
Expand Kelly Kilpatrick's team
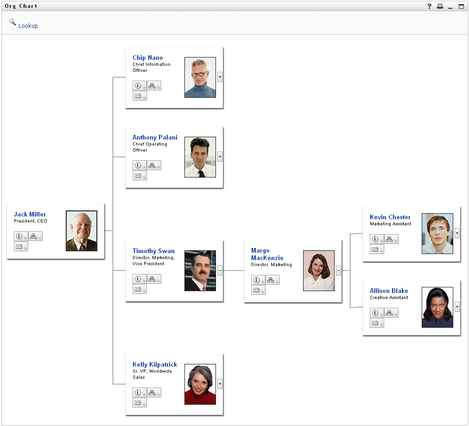coord(220,384)
